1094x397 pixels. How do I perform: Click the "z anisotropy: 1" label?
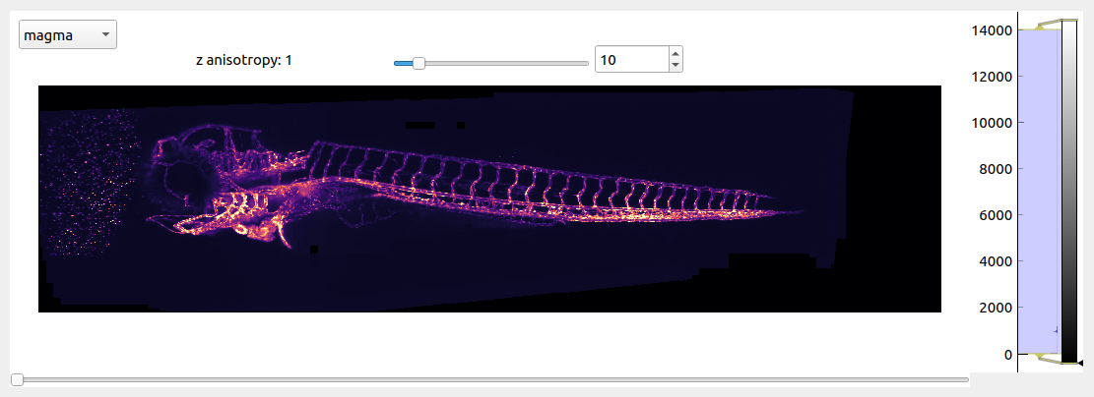pyautogui.click(x=244, y=61)
